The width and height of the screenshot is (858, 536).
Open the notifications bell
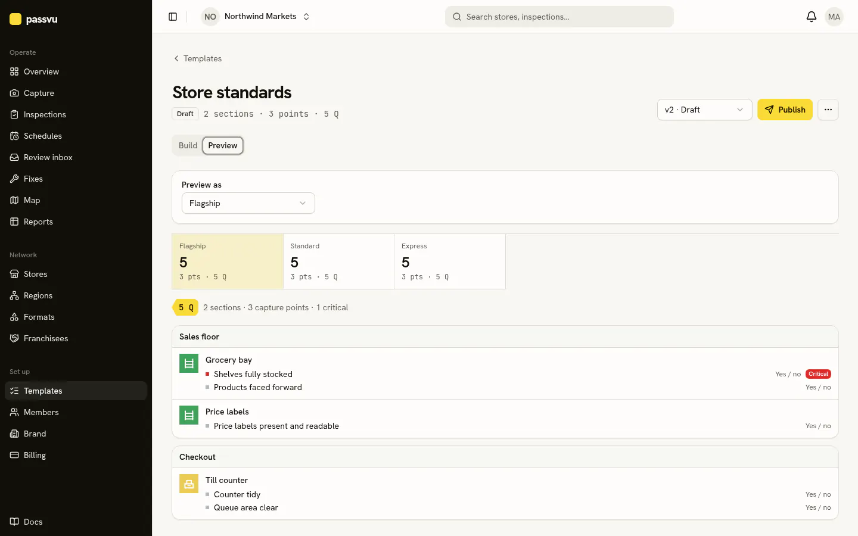[x=811, y=17]
